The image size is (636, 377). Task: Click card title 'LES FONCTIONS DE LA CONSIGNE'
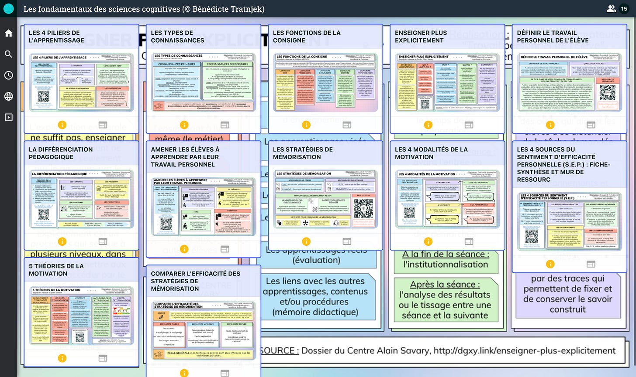tap(307, 37)
